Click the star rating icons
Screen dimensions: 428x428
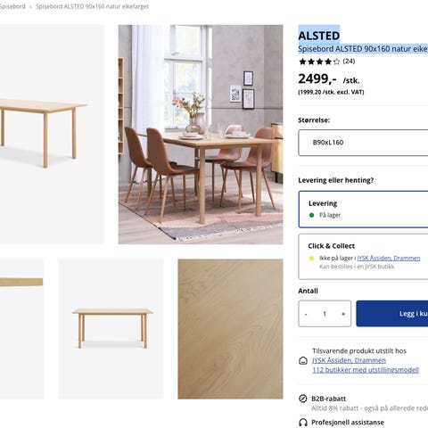[319, 62]
